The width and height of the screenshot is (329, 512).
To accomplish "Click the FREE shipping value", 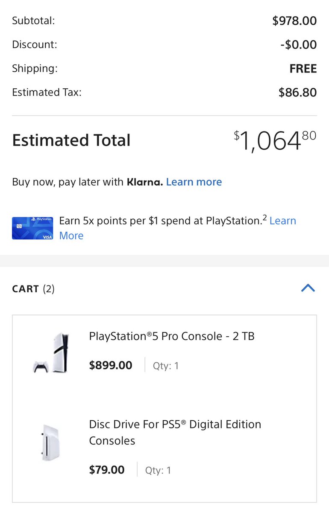I will (303, 68).
